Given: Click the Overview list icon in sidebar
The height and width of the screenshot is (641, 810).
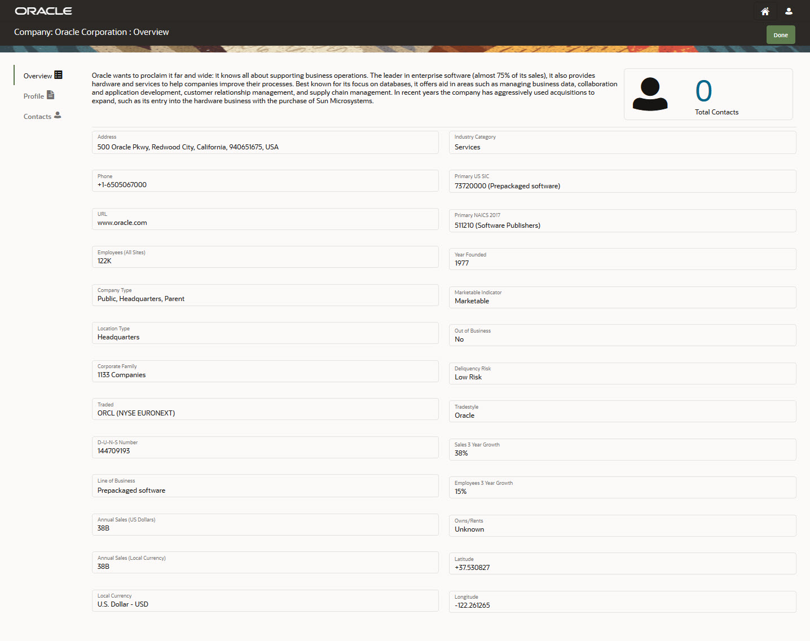Looking at the screenshot, I should [x=58, y=75].
